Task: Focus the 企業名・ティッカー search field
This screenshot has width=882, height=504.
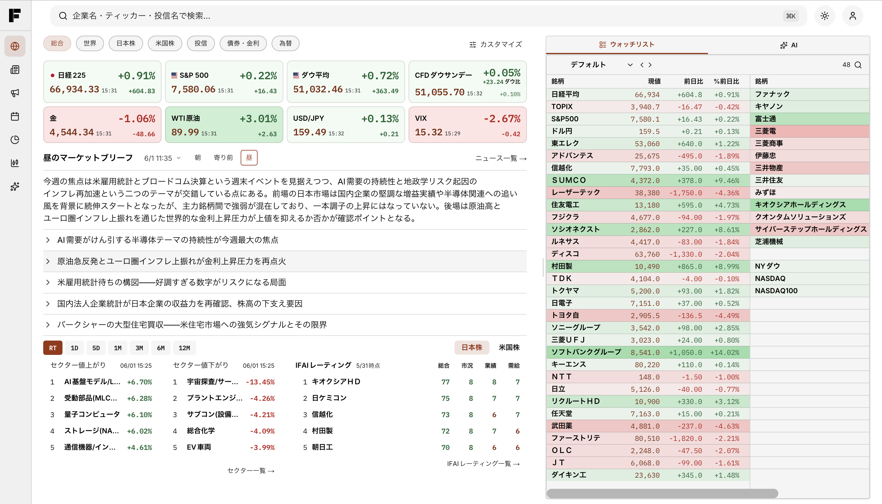Action: coord(428,16)
